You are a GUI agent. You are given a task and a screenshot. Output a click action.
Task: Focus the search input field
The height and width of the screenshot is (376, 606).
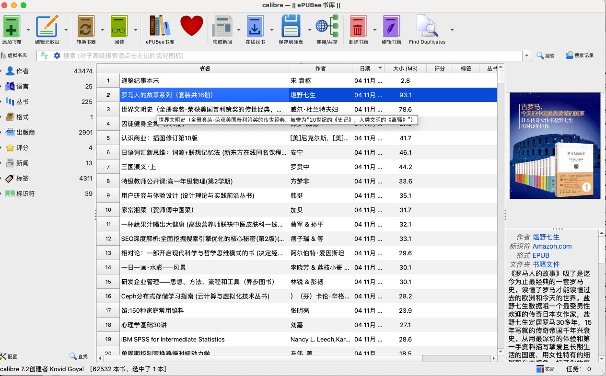(292, 56)
